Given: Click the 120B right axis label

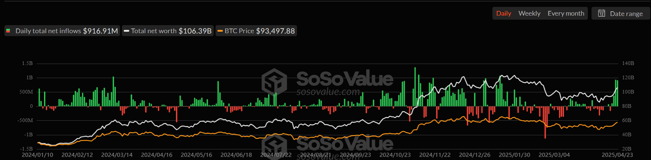Looking at the screenshot, I should [628, 78].
